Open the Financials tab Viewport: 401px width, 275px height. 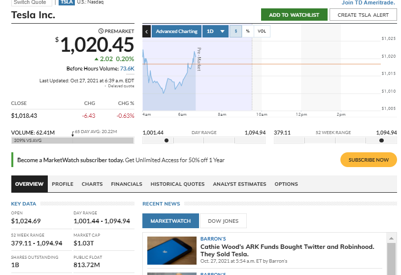point(127,184)
